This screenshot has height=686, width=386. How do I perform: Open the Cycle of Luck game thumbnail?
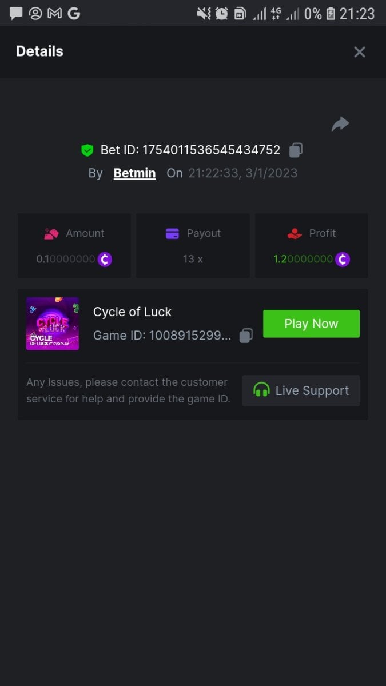tap(53, 324)
